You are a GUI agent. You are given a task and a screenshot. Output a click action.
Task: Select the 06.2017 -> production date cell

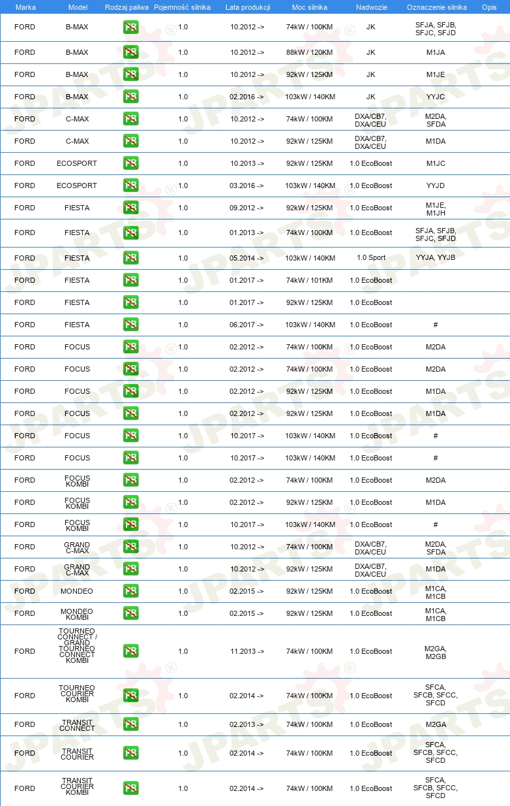coord(247,325)
